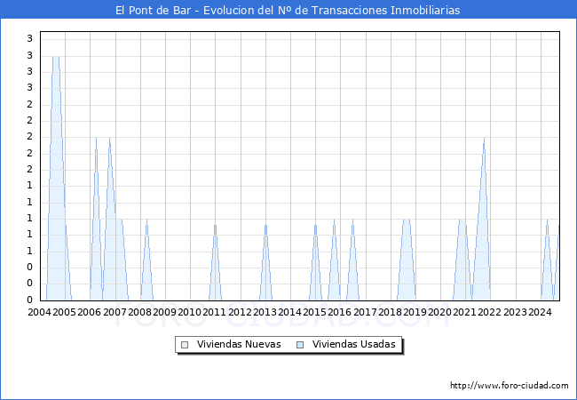Select the Viviendas Nuevas legend label
This screenshot has height=400, width=577.
[x=239, y=344]
